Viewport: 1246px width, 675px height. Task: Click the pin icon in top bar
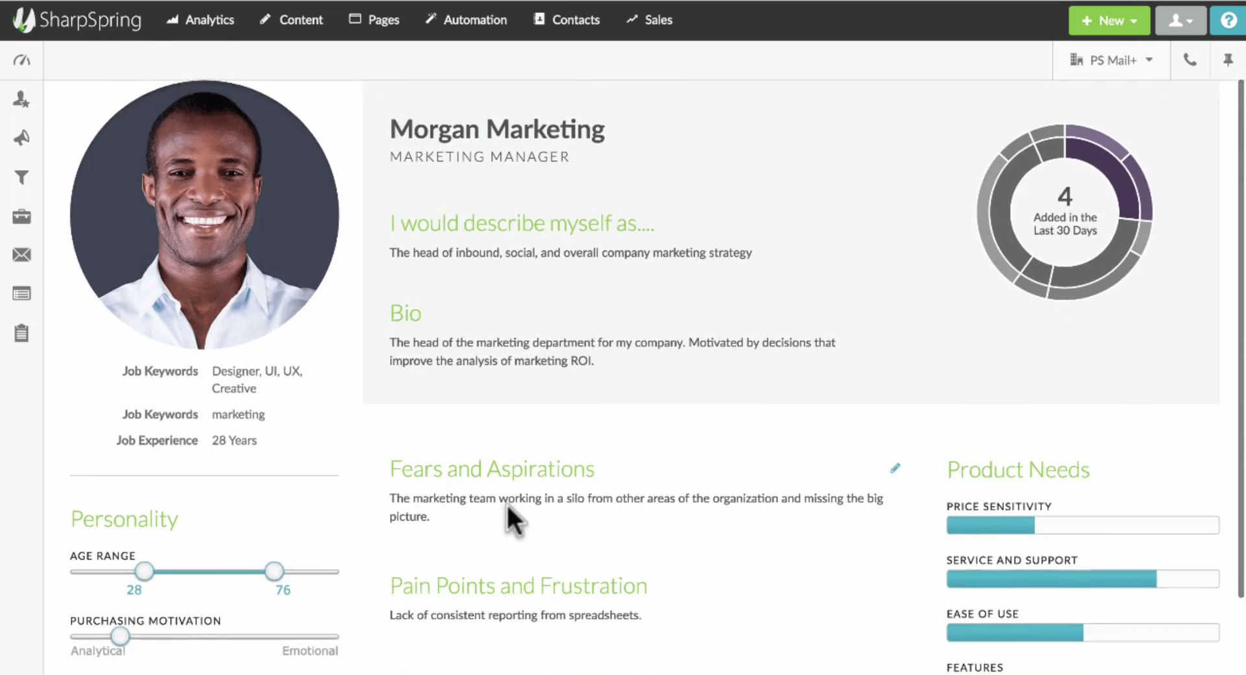1228,60
